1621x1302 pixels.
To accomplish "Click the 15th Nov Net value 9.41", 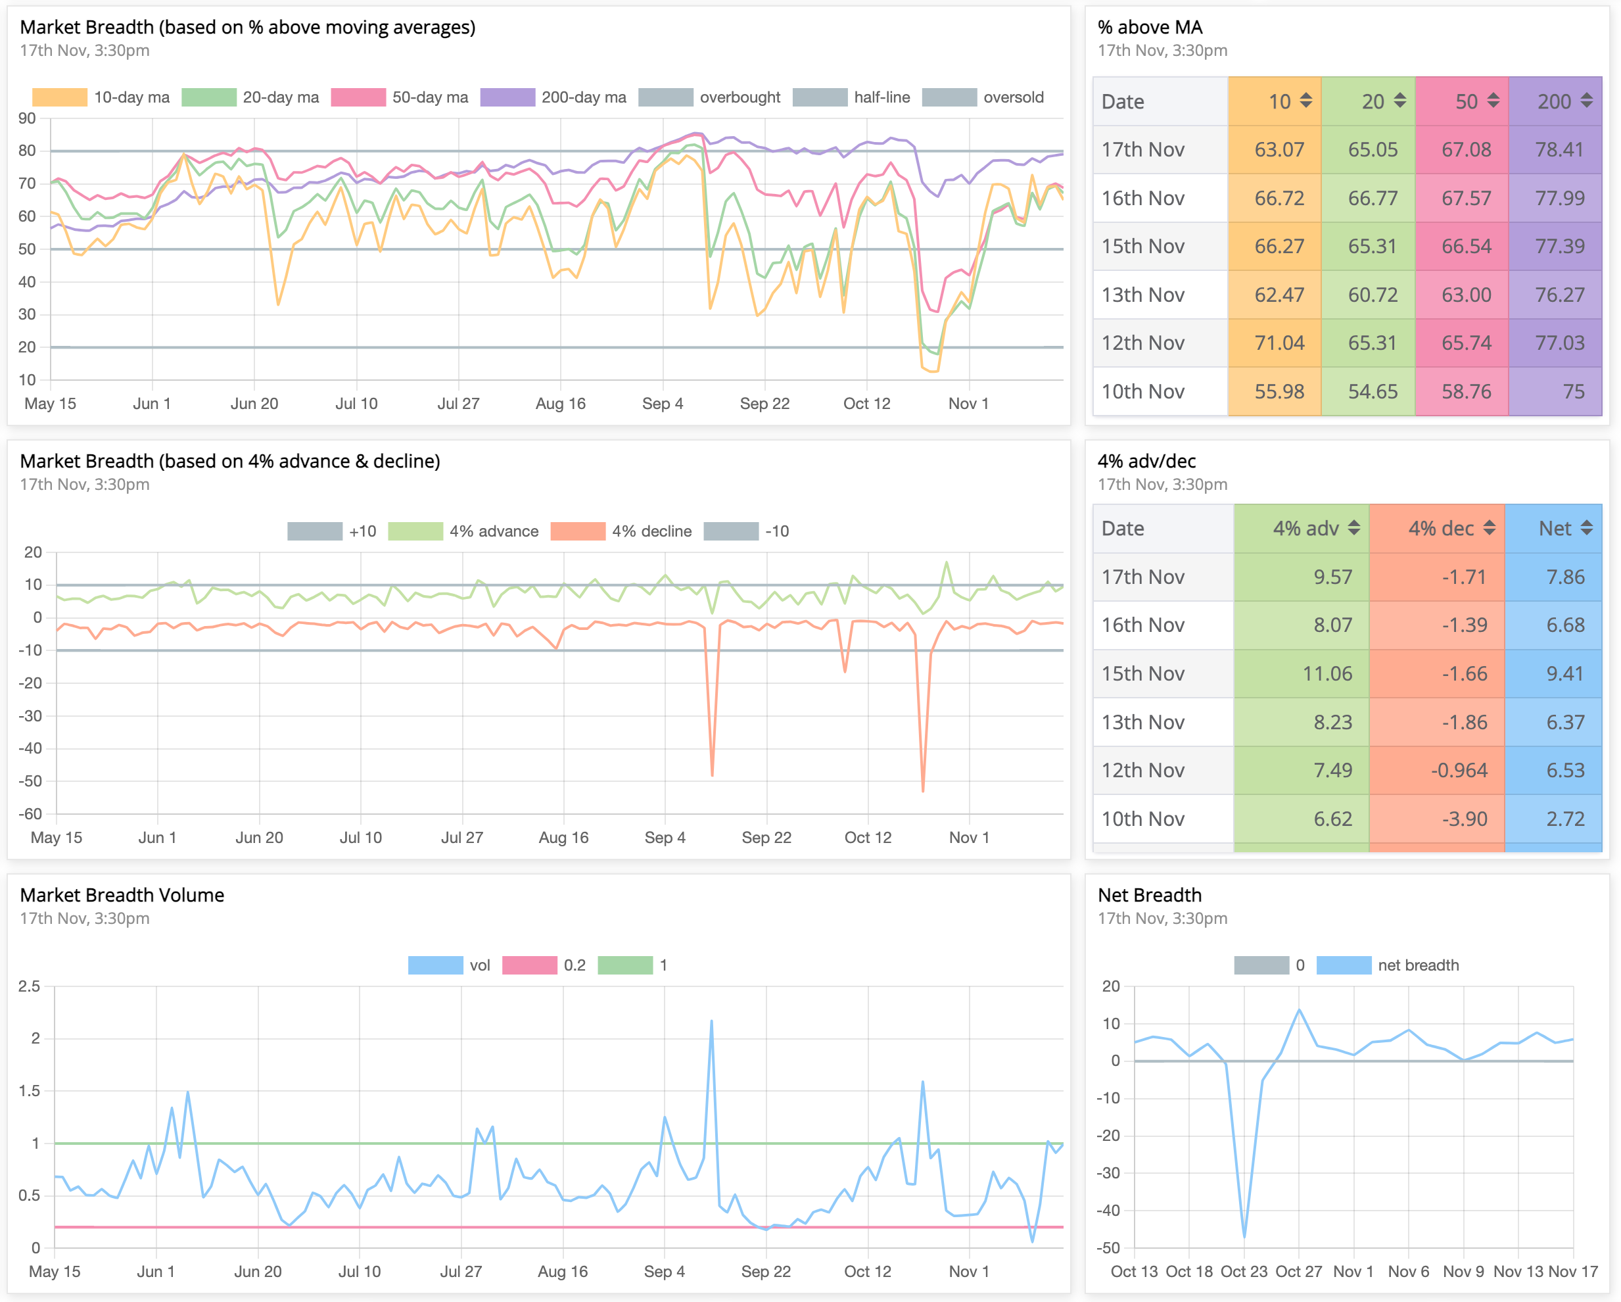I will tap(1564, 674).
